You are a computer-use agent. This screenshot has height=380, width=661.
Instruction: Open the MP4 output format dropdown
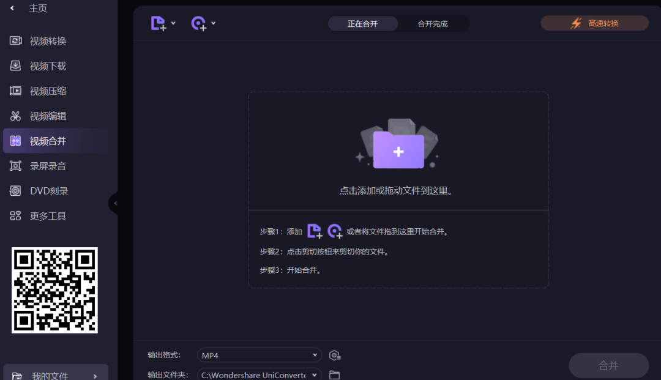coord(259,355)
